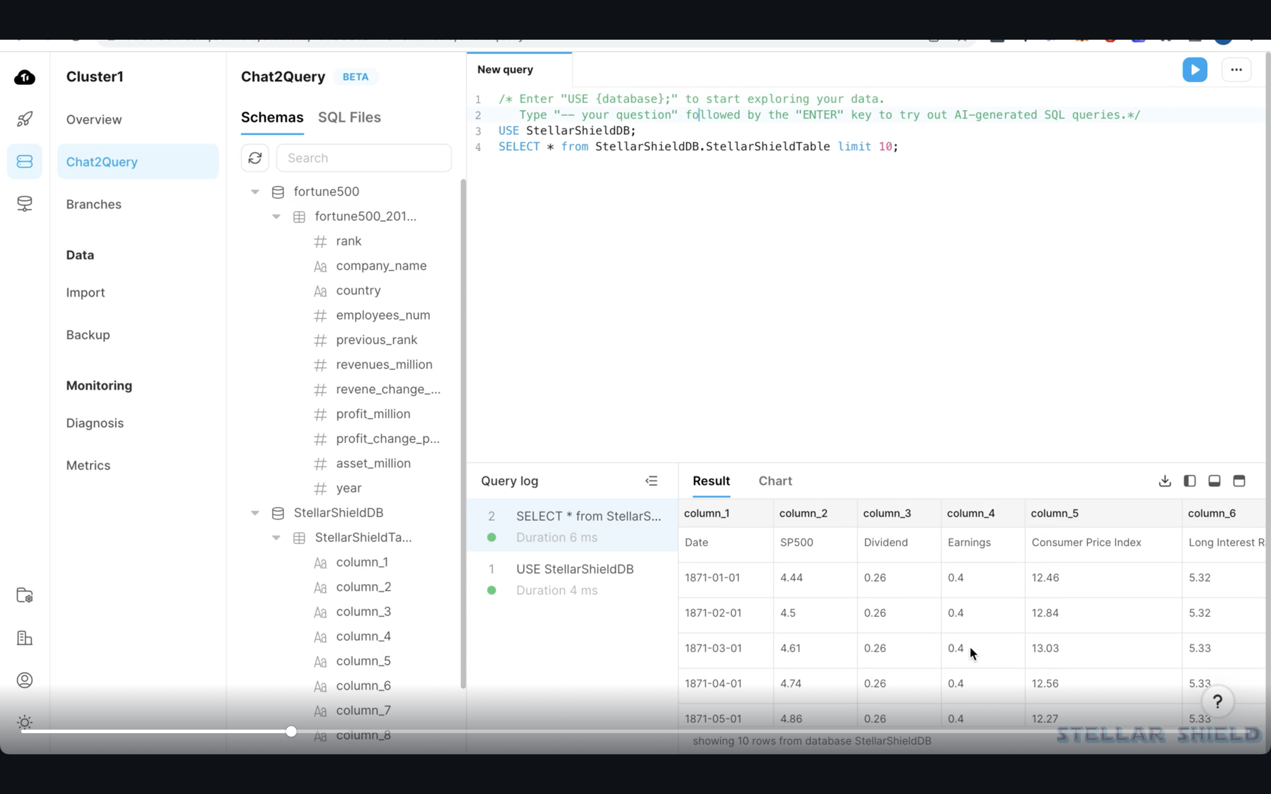The height and width of the screenshot is (794, 1271).
Task: Collapse the Query log panel
Action: 651,480
